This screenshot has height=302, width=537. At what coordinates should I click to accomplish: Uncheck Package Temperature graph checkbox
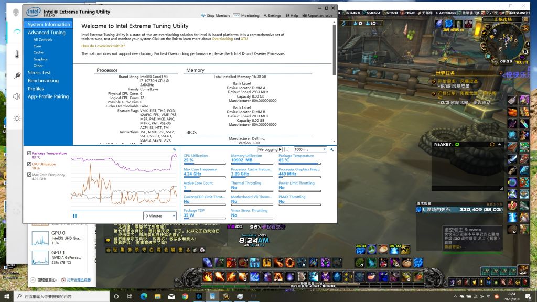point(29,153)
